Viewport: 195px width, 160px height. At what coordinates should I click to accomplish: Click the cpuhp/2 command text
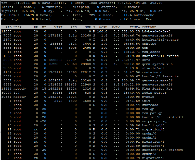pos(149,154)
